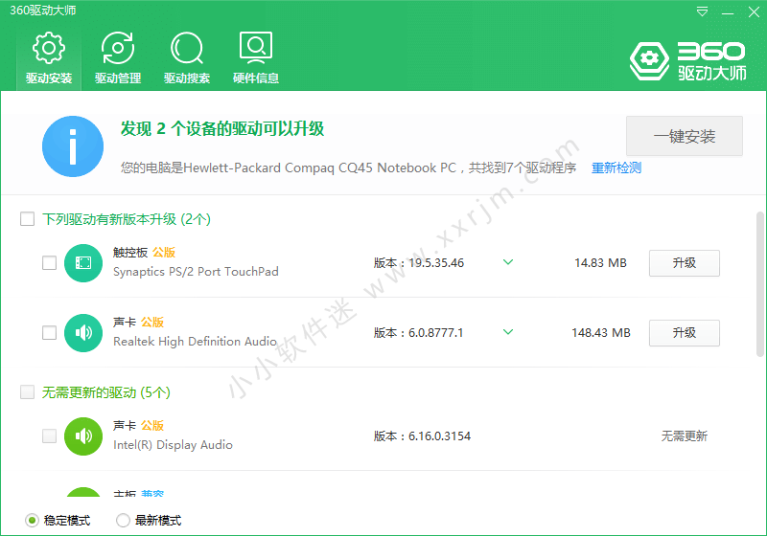This screenshot has height=536, width=767.
Task: Check the 下列驱动有新版本升级 checkbox
Action: 28,218
